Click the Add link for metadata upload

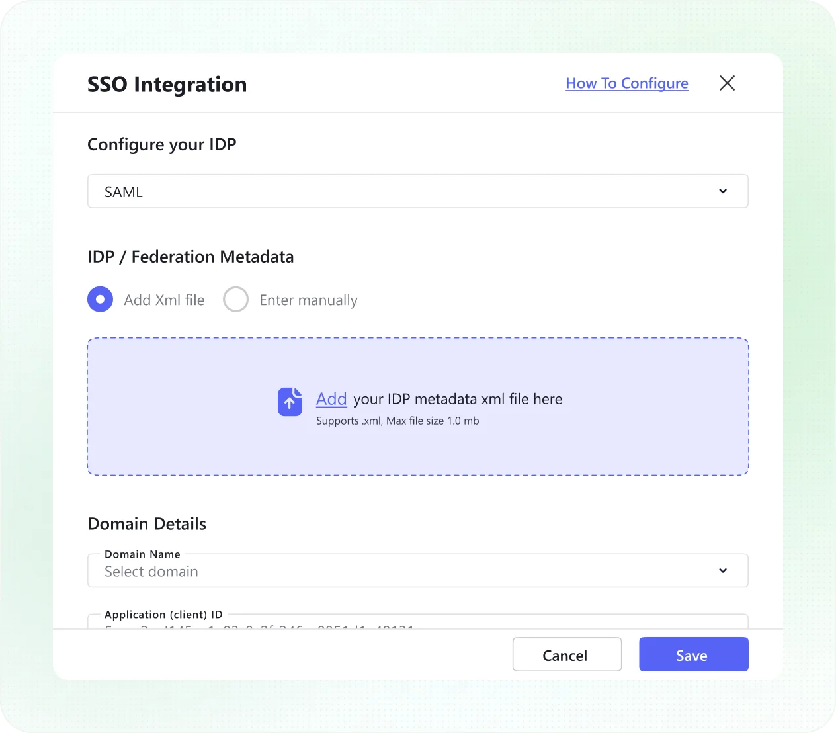point(331,399)
